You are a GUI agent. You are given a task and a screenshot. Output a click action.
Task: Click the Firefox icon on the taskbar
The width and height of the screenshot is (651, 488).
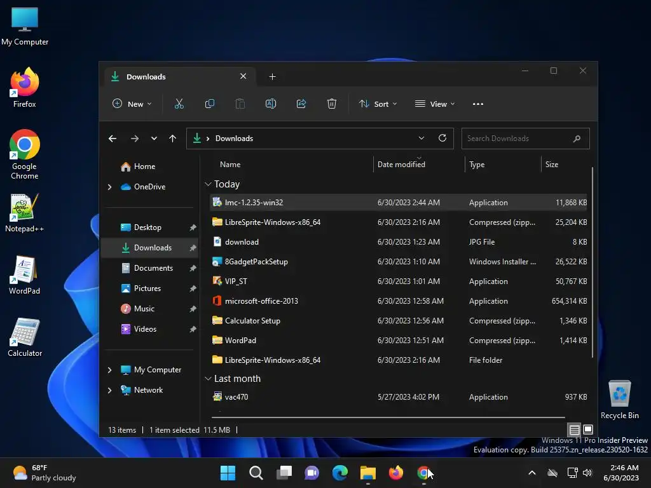(x=396, y=473)
